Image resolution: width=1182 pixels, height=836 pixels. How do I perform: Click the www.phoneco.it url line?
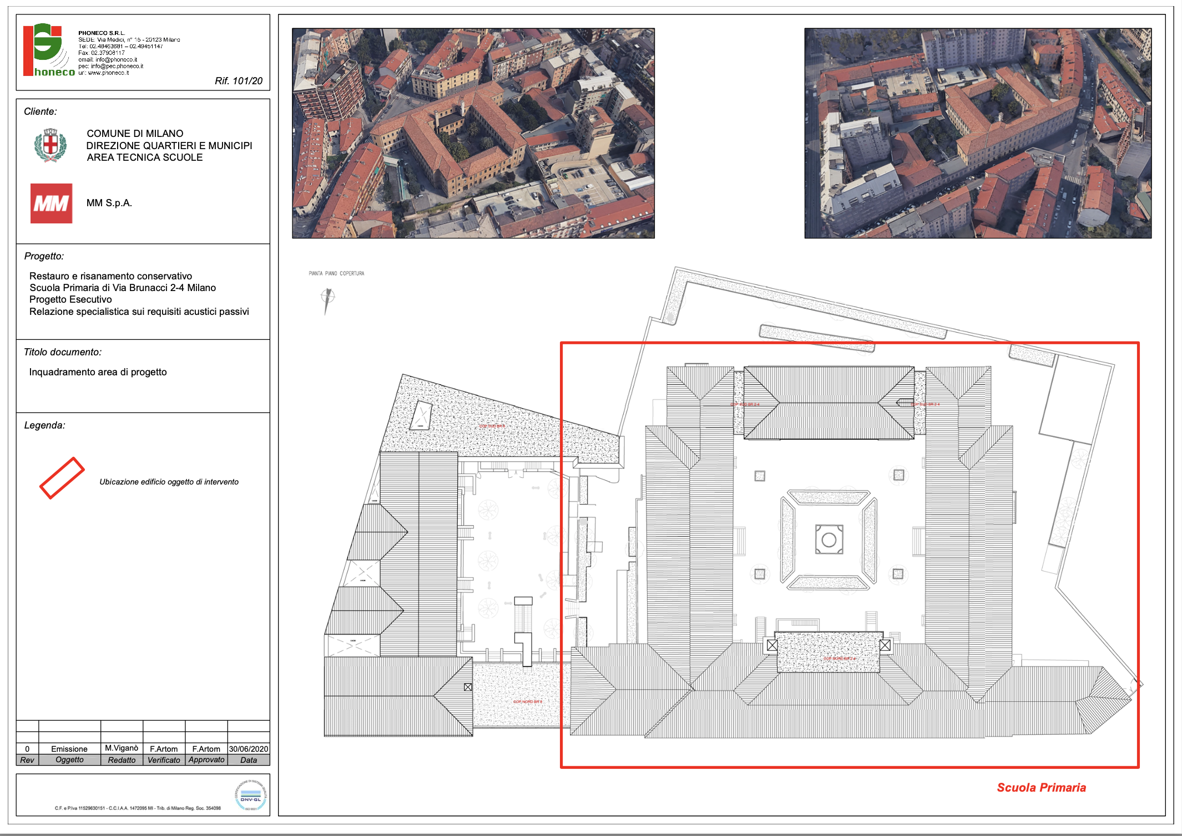(x=104, y=73)
